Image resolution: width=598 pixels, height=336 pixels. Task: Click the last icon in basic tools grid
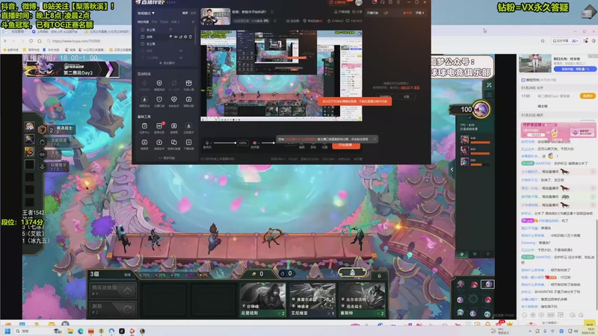(x=188, y=143)
